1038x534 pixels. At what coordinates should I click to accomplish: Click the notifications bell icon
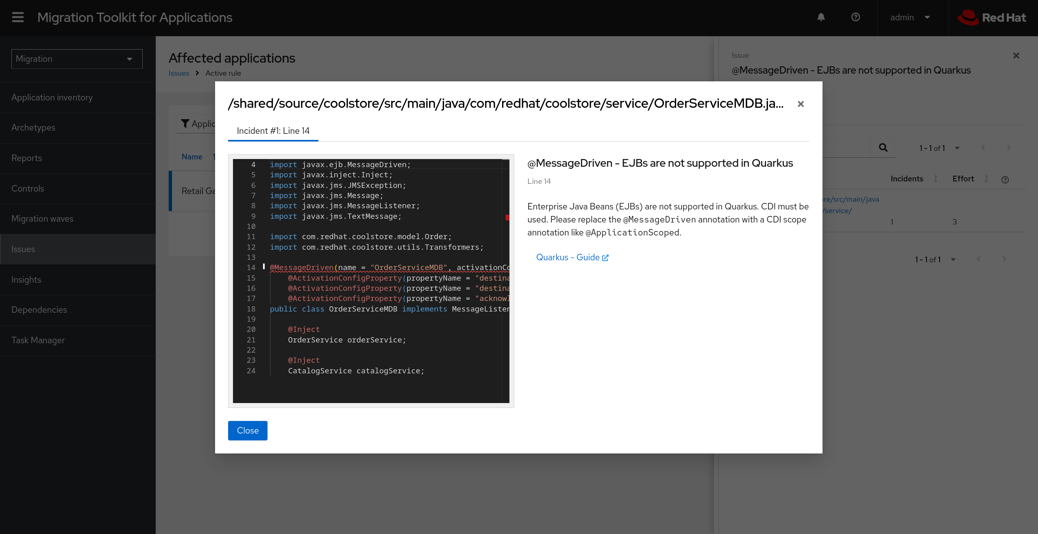[821, 17]
